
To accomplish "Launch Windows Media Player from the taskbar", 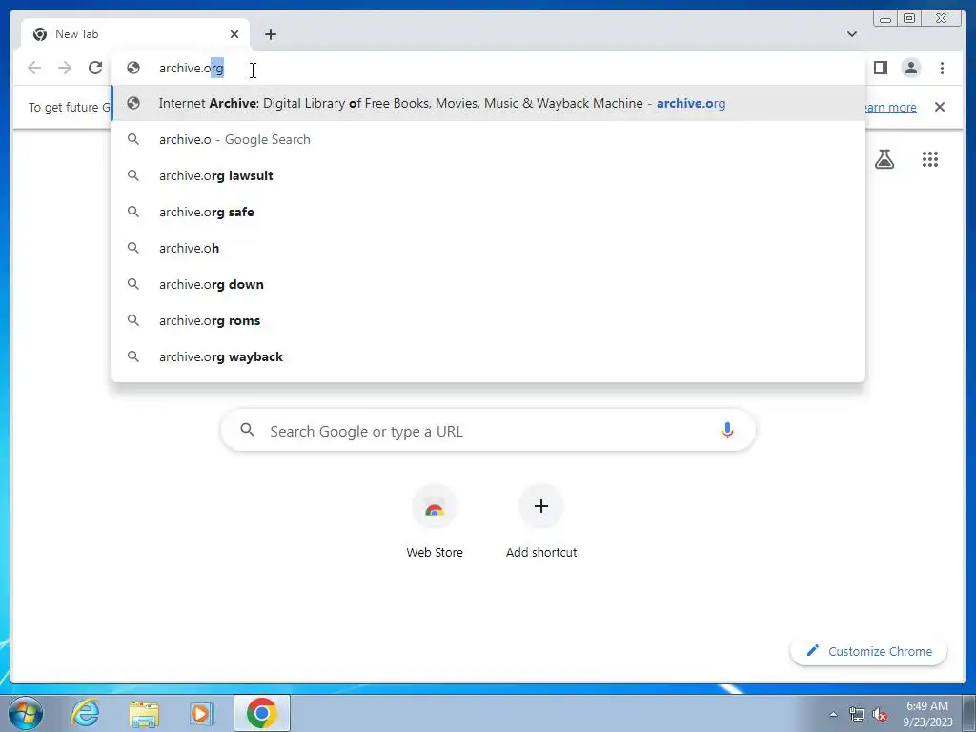I will 200,713.
